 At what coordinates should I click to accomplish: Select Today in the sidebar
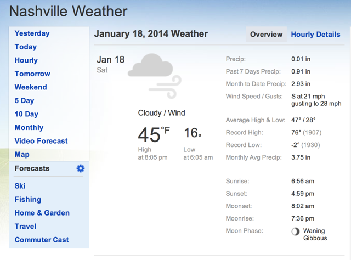click(x=26, y=47)
